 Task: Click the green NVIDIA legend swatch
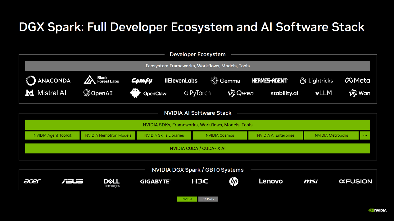(187, 199)
